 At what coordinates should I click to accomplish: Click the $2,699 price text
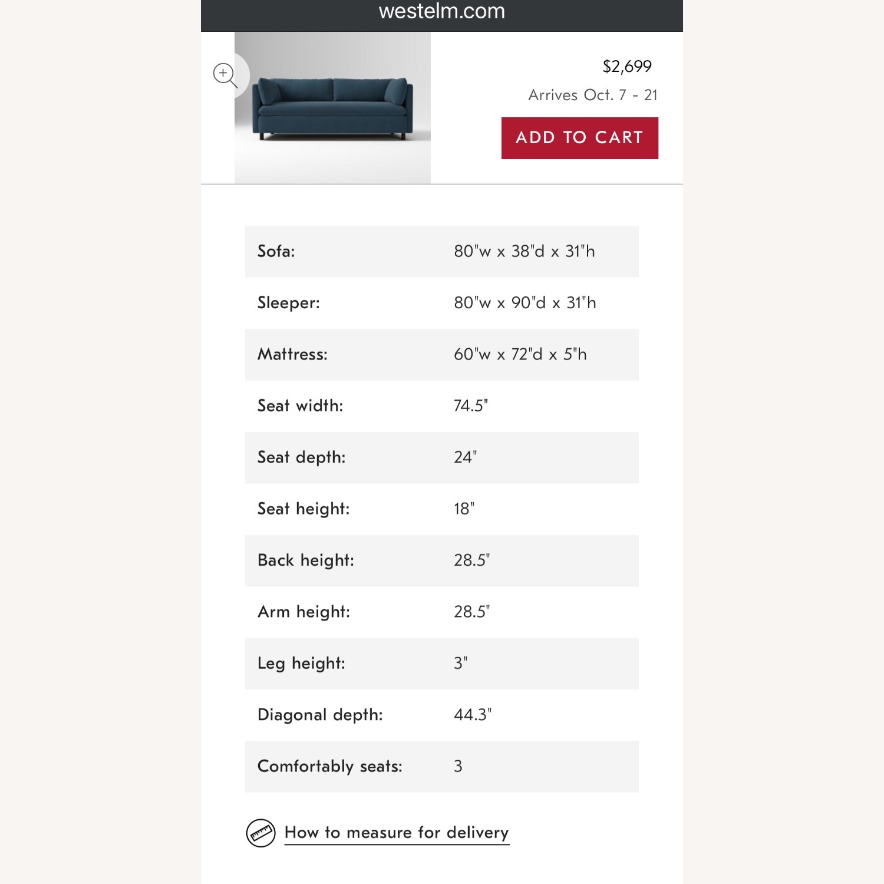click(626, 67)
